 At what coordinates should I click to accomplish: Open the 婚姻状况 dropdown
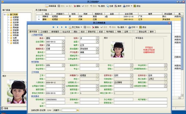64,49
